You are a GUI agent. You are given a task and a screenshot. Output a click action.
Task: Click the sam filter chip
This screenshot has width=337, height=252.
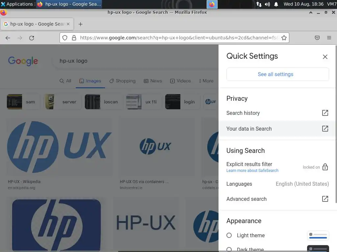coord(23,102)
